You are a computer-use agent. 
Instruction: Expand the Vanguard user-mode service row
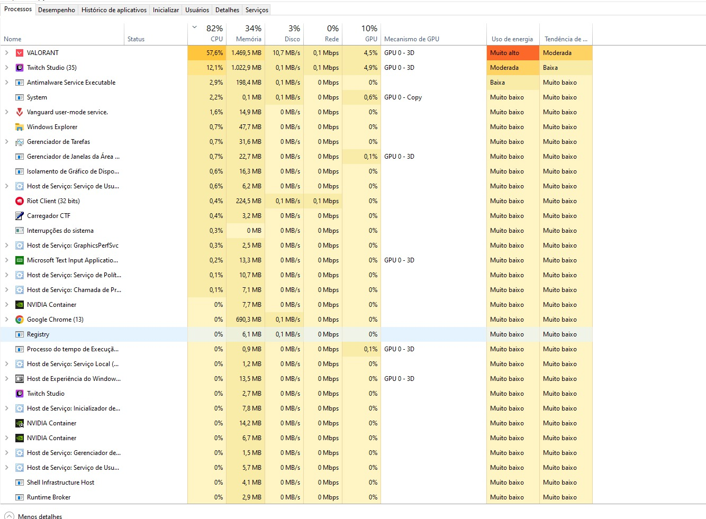point(6,112)
